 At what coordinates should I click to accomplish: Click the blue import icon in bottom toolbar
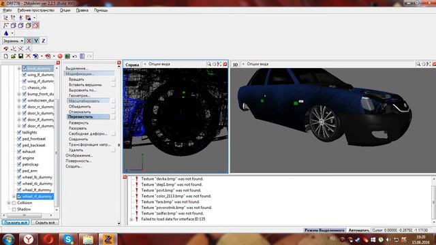click(35, 56)
